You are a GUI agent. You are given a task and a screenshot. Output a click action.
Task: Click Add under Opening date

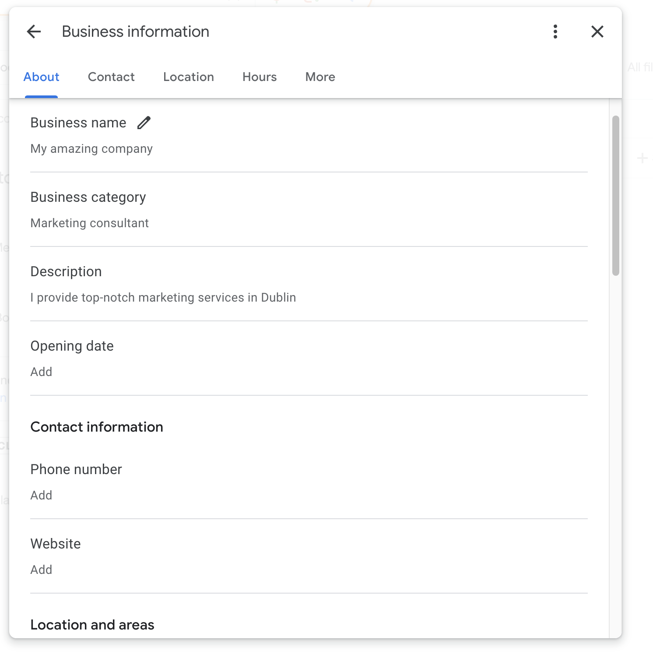click(x=41, y=372)
